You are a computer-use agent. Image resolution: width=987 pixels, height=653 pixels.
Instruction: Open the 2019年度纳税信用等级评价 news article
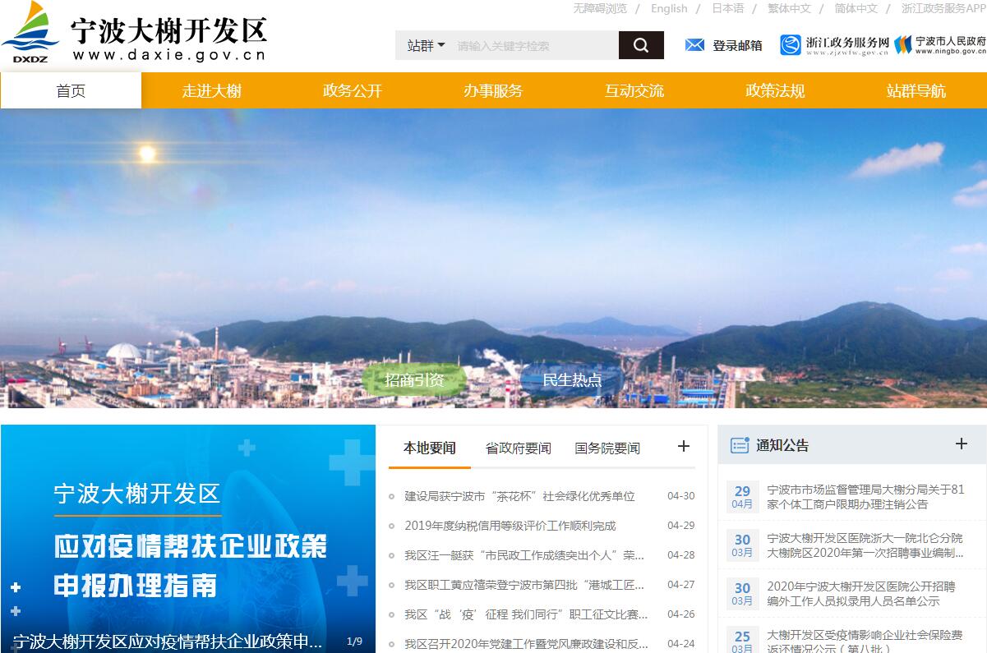(510, 526)
